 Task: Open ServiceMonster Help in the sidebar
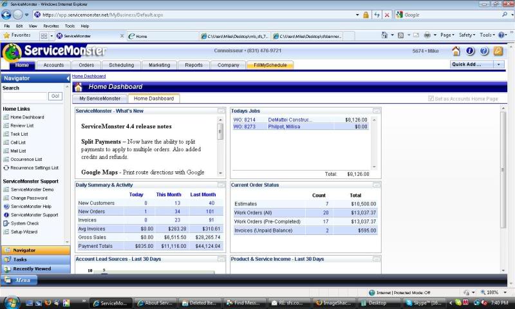coord(32,207)
